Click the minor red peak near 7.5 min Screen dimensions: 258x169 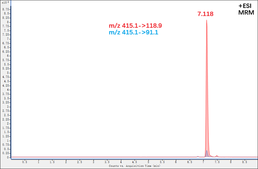(217, 156)
